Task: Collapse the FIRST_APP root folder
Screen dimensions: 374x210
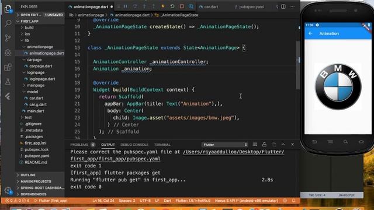Action: pyautogui.click(x=40, y=21)
